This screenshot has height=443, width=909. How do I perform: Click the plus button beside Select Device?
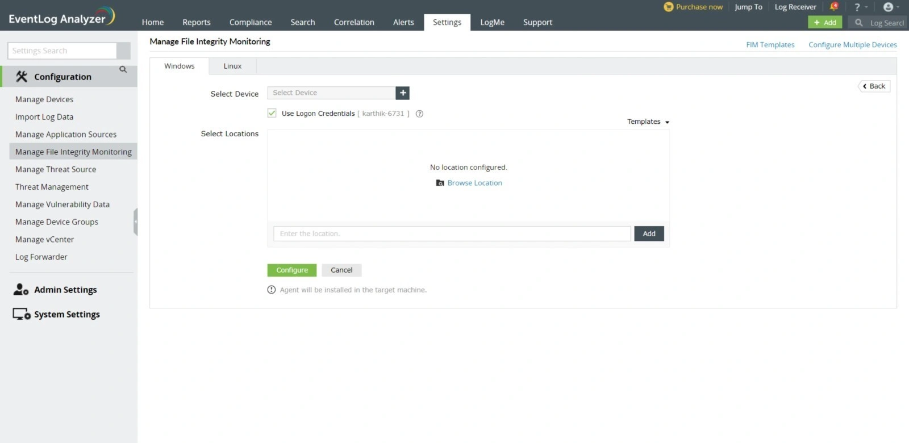coord(403,93)
